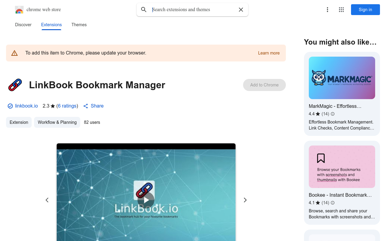Switch to the Discover tab

click(x=23, y=25)
